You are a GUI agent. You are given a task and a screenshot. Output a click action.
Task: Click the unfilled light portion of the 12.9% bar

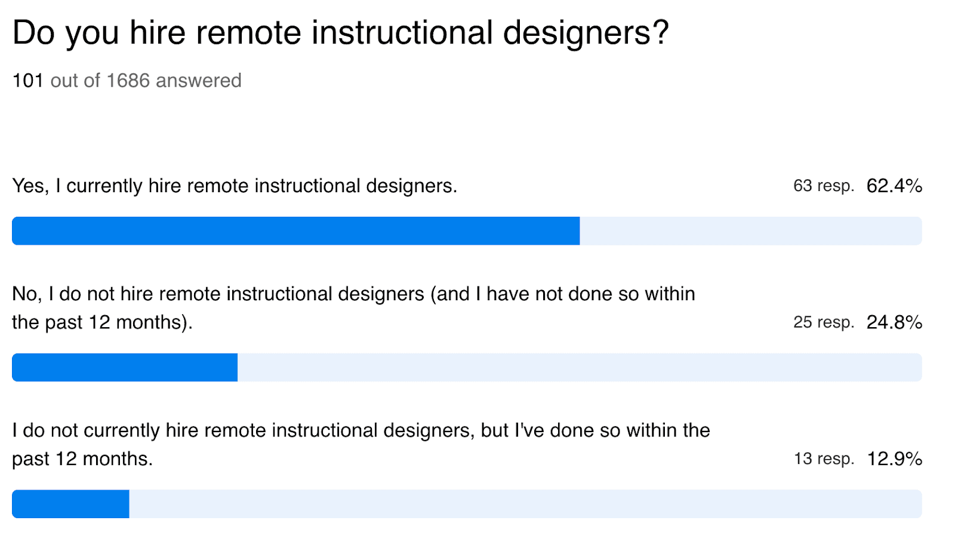point(525,504)
